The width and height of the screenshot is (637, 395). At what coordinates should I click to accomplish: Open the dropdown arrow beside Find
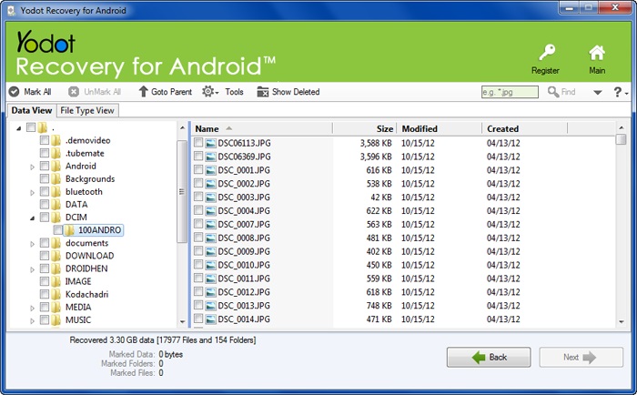click(x=598, y=93)
